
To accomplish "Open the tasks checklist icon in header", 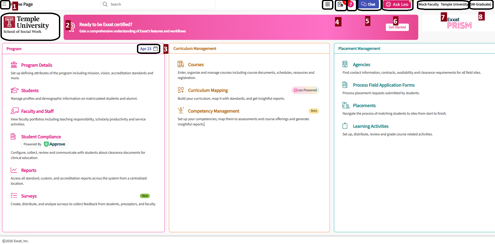I will point(340,4).
